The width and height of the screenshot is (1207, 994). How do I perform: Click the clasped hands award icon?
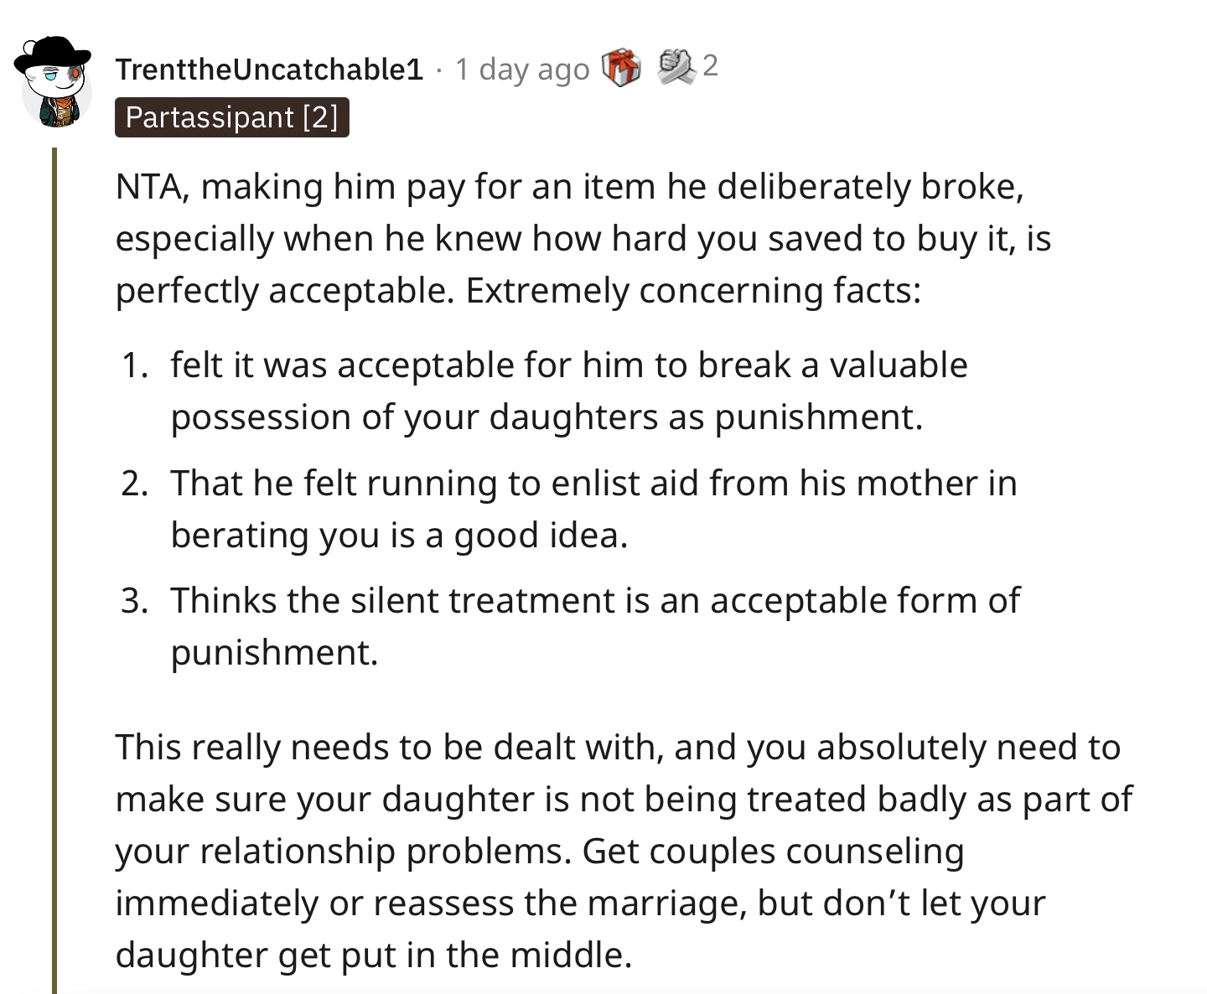pos(676,66)
